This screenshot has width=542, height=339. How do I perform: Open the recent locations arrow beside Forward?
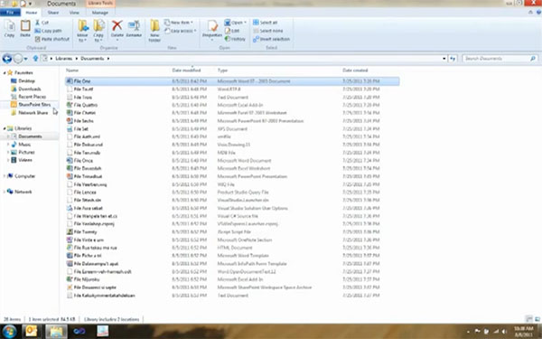click(26, 59)
